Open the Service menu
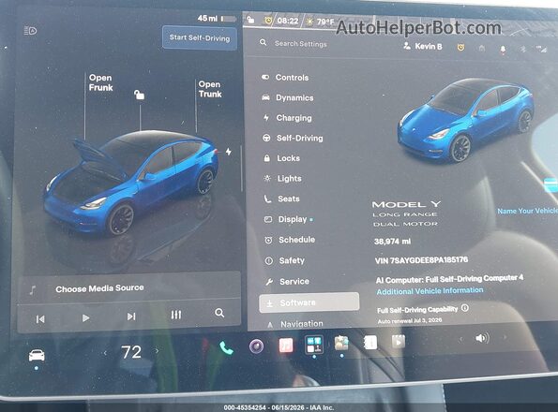The height and width of the screenshot is (412, 558). pos(287,282)
